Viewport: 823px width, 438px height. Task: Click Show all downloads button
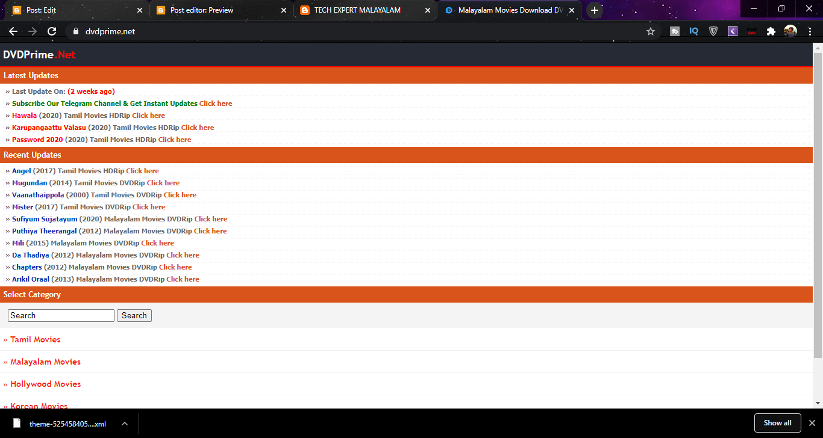(777, 423)
